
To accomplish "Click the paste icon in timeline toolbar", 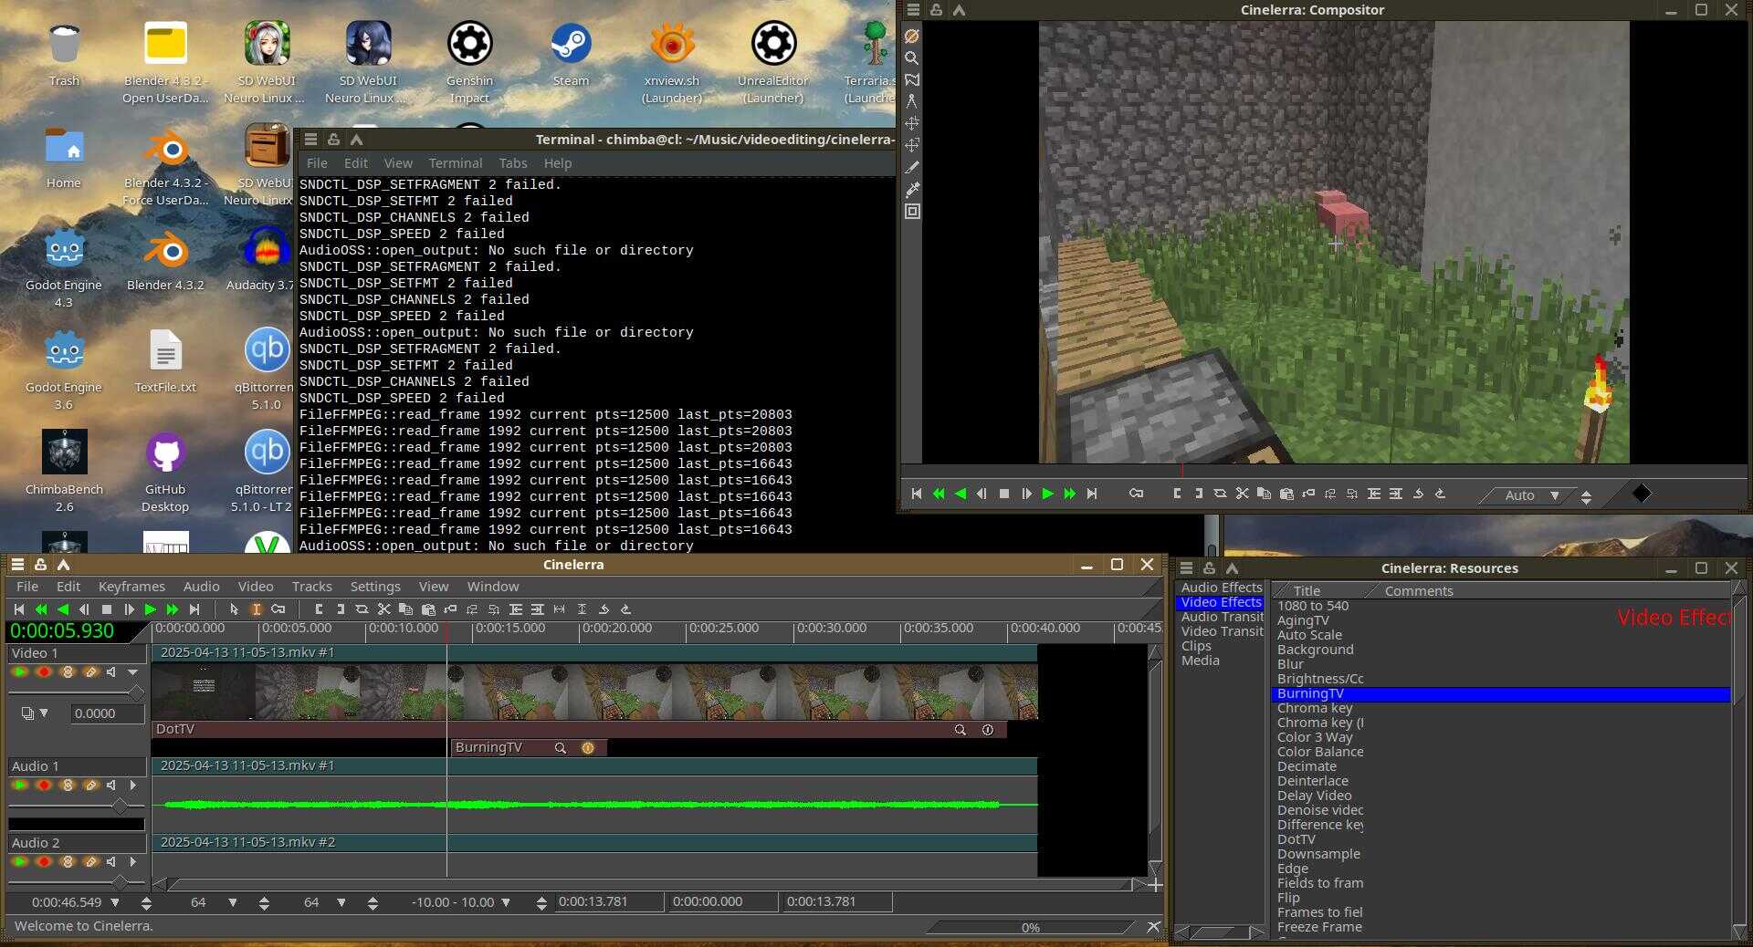I will coord(427,609).
